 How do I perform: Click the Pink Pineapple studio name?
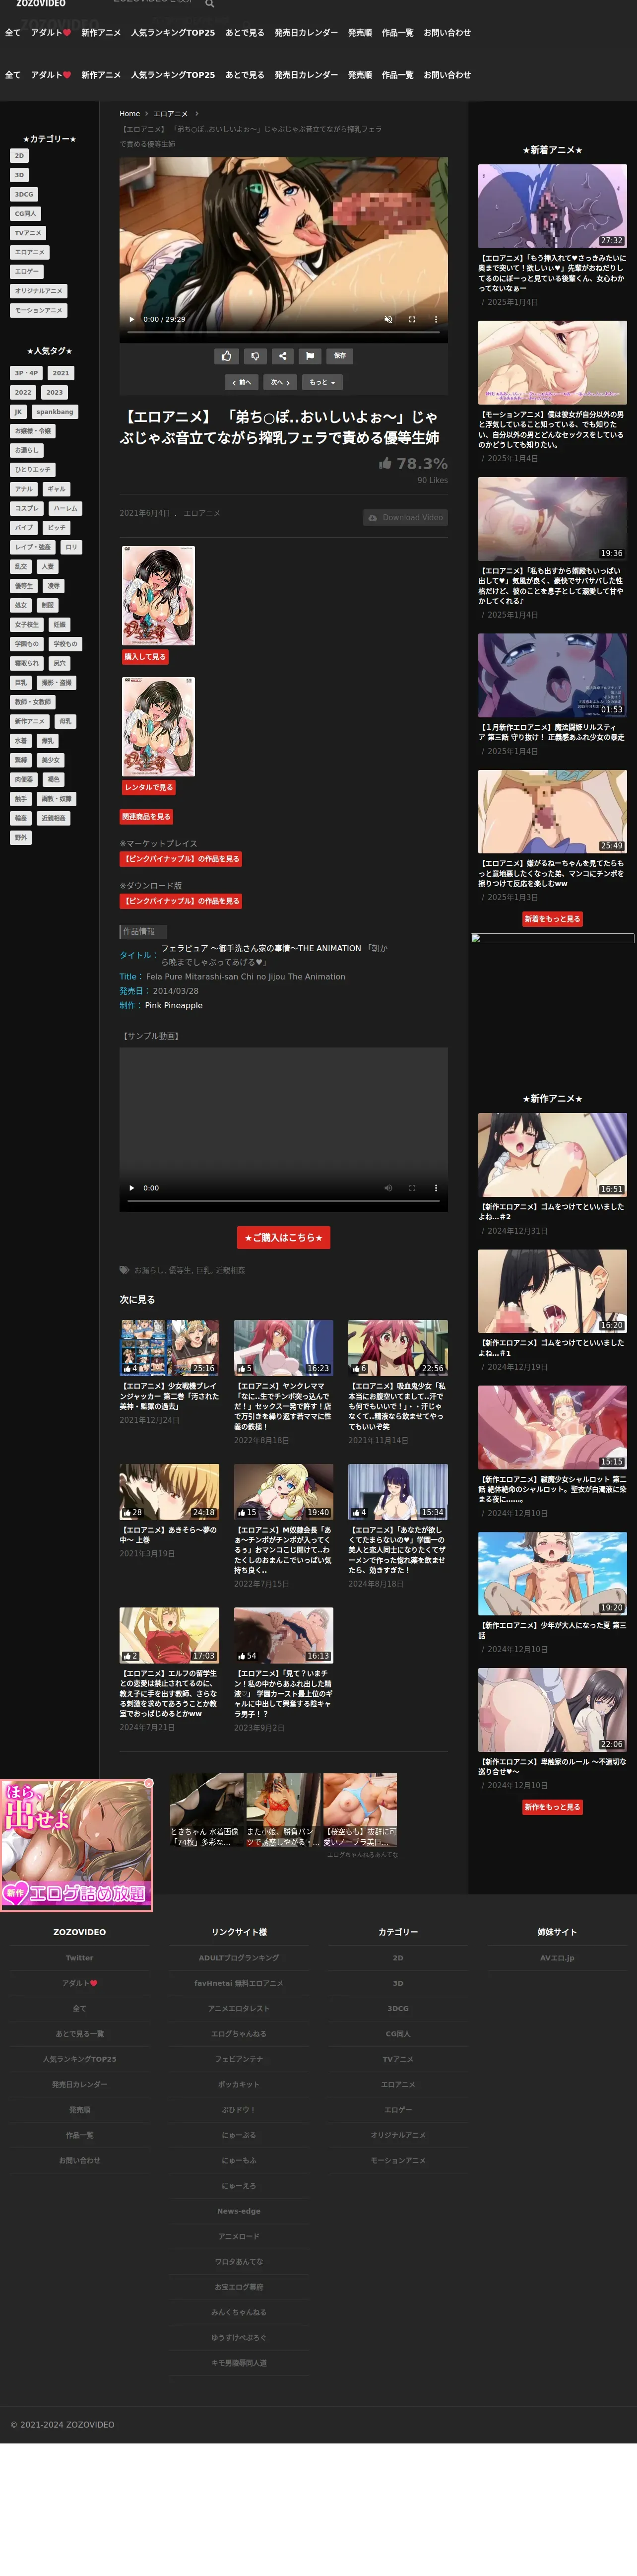[x=174, y=1006]
